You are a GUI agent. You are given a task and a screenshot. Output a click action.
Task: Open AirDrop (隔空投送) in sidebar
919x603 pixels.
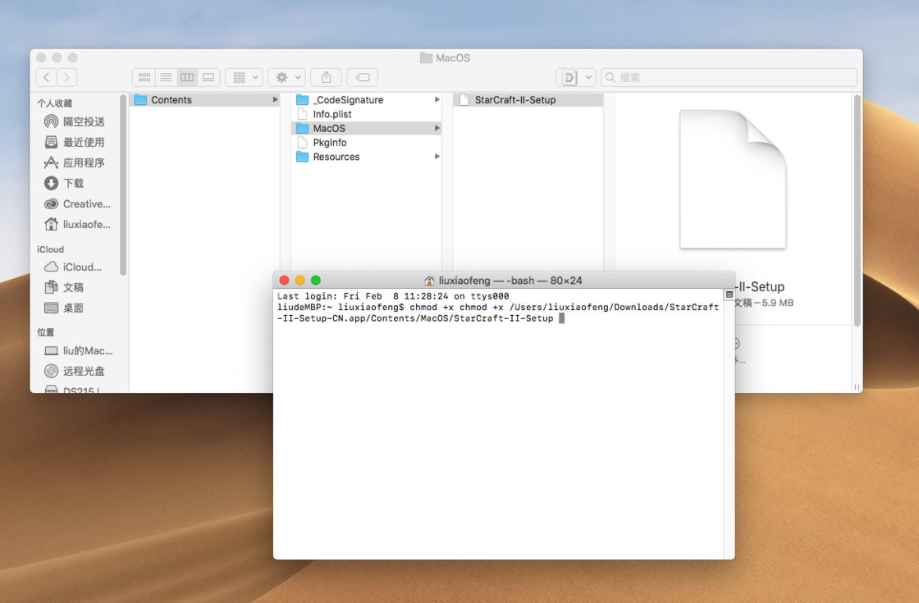point(83,121)
